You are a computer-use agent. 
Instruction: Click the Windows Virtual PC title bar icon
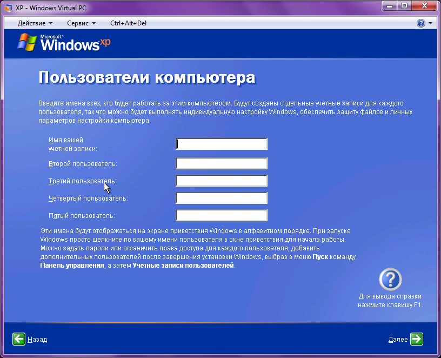[x=9, y=8]
